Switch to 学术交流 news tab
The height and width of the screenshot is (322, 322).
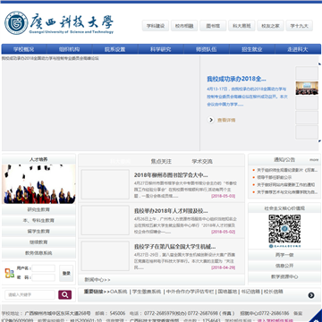(202, 161)
